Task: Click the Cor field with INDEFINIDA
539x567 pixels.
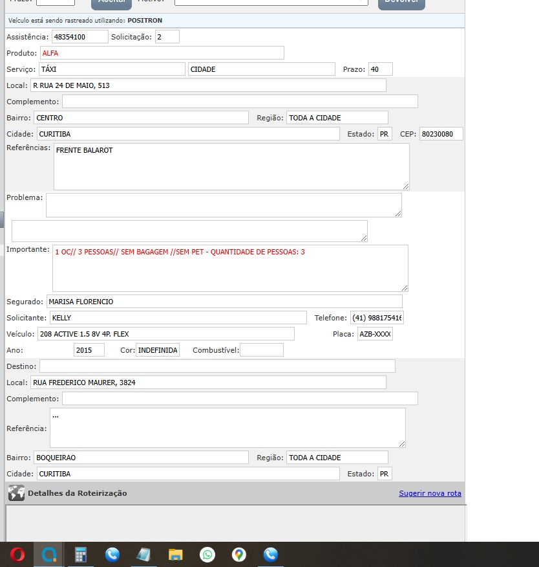Action: (158, 350)
